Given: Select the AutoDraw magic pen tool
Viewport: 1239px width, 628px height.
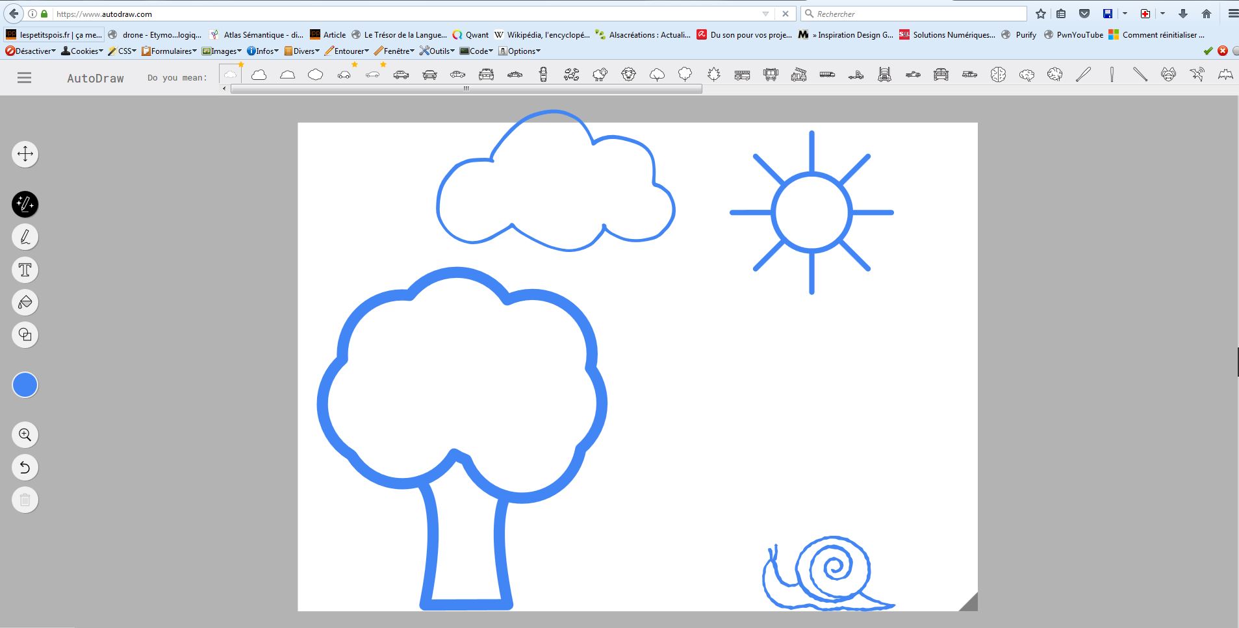Looking at the screenshot, I should click(25, 205).
